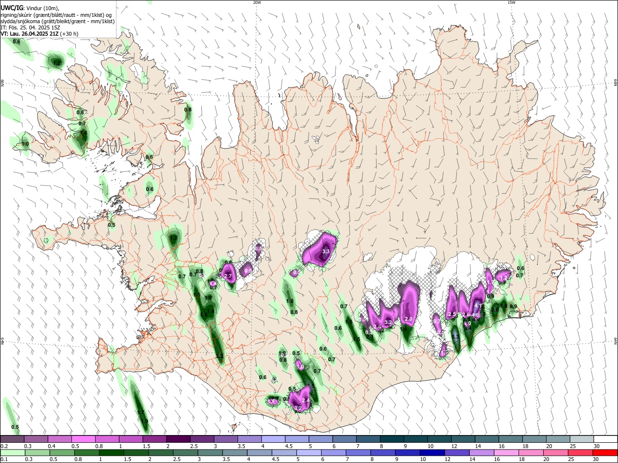Click the 4.8 snow value on the map
Image resolution: width=618 pixels, height=463 pixels.
(475, 315)
